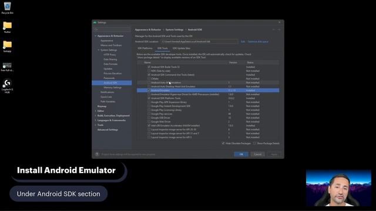This screenshot has height=211, width=376.
Task: Check the NDK (Side by side) checkbox
Action: pyautogui.click(x=149, y=71)
